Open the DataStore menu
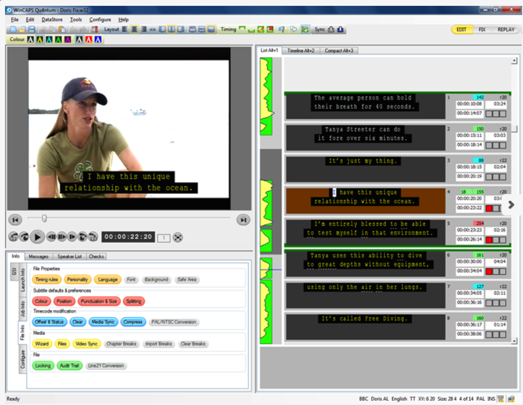Viewport: 523px width, 405px height. tap(52, 19)
